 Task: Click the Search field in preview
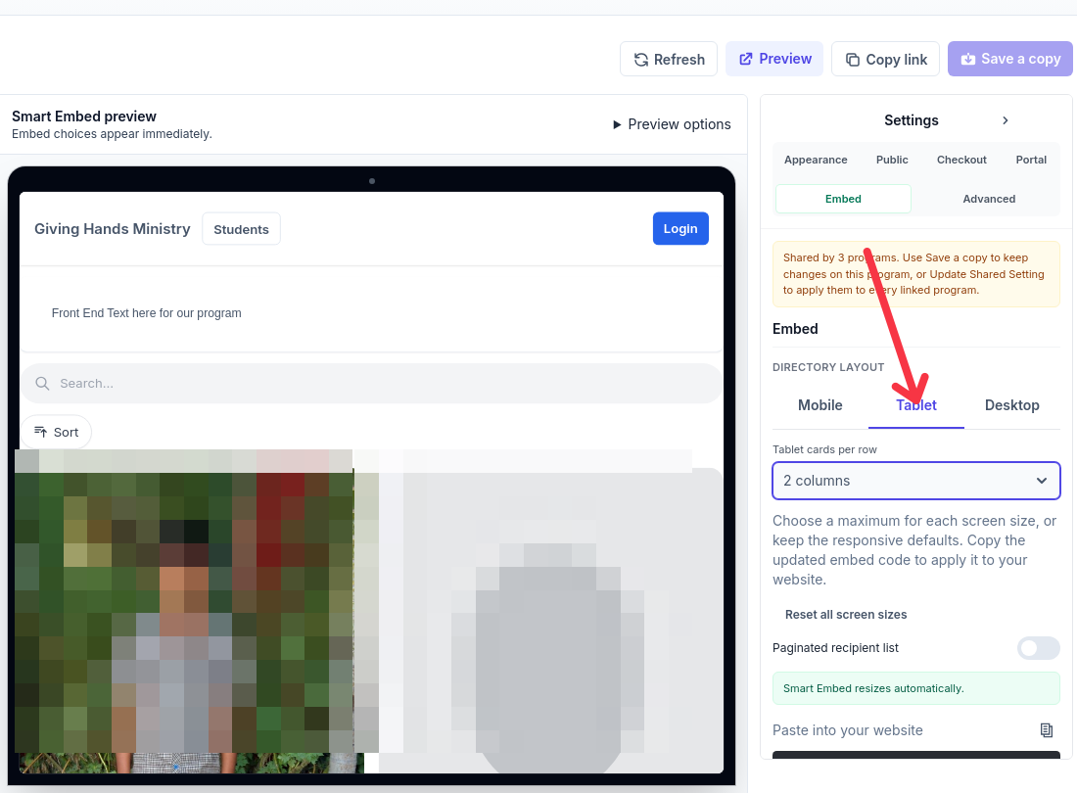pyautogui.click(x=372, y=383)
